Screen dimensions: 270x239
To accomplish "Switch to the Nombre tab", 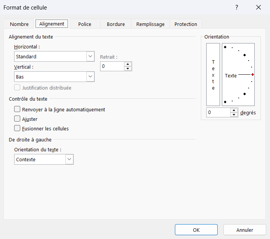I will (19, 24).
